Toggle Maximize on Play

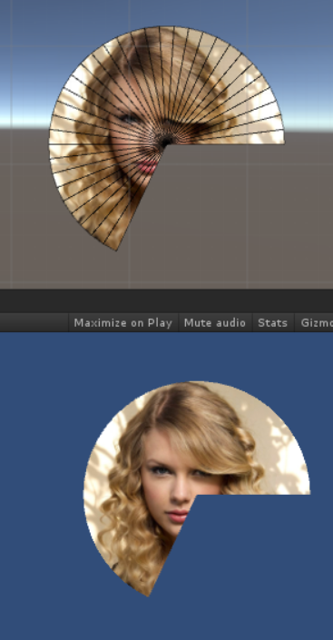[123, 323]
